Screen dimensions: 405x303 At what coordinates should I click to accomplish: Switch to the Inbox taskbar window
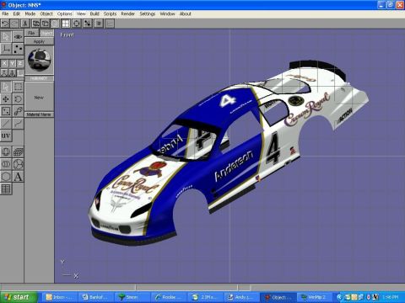point(60,297)
